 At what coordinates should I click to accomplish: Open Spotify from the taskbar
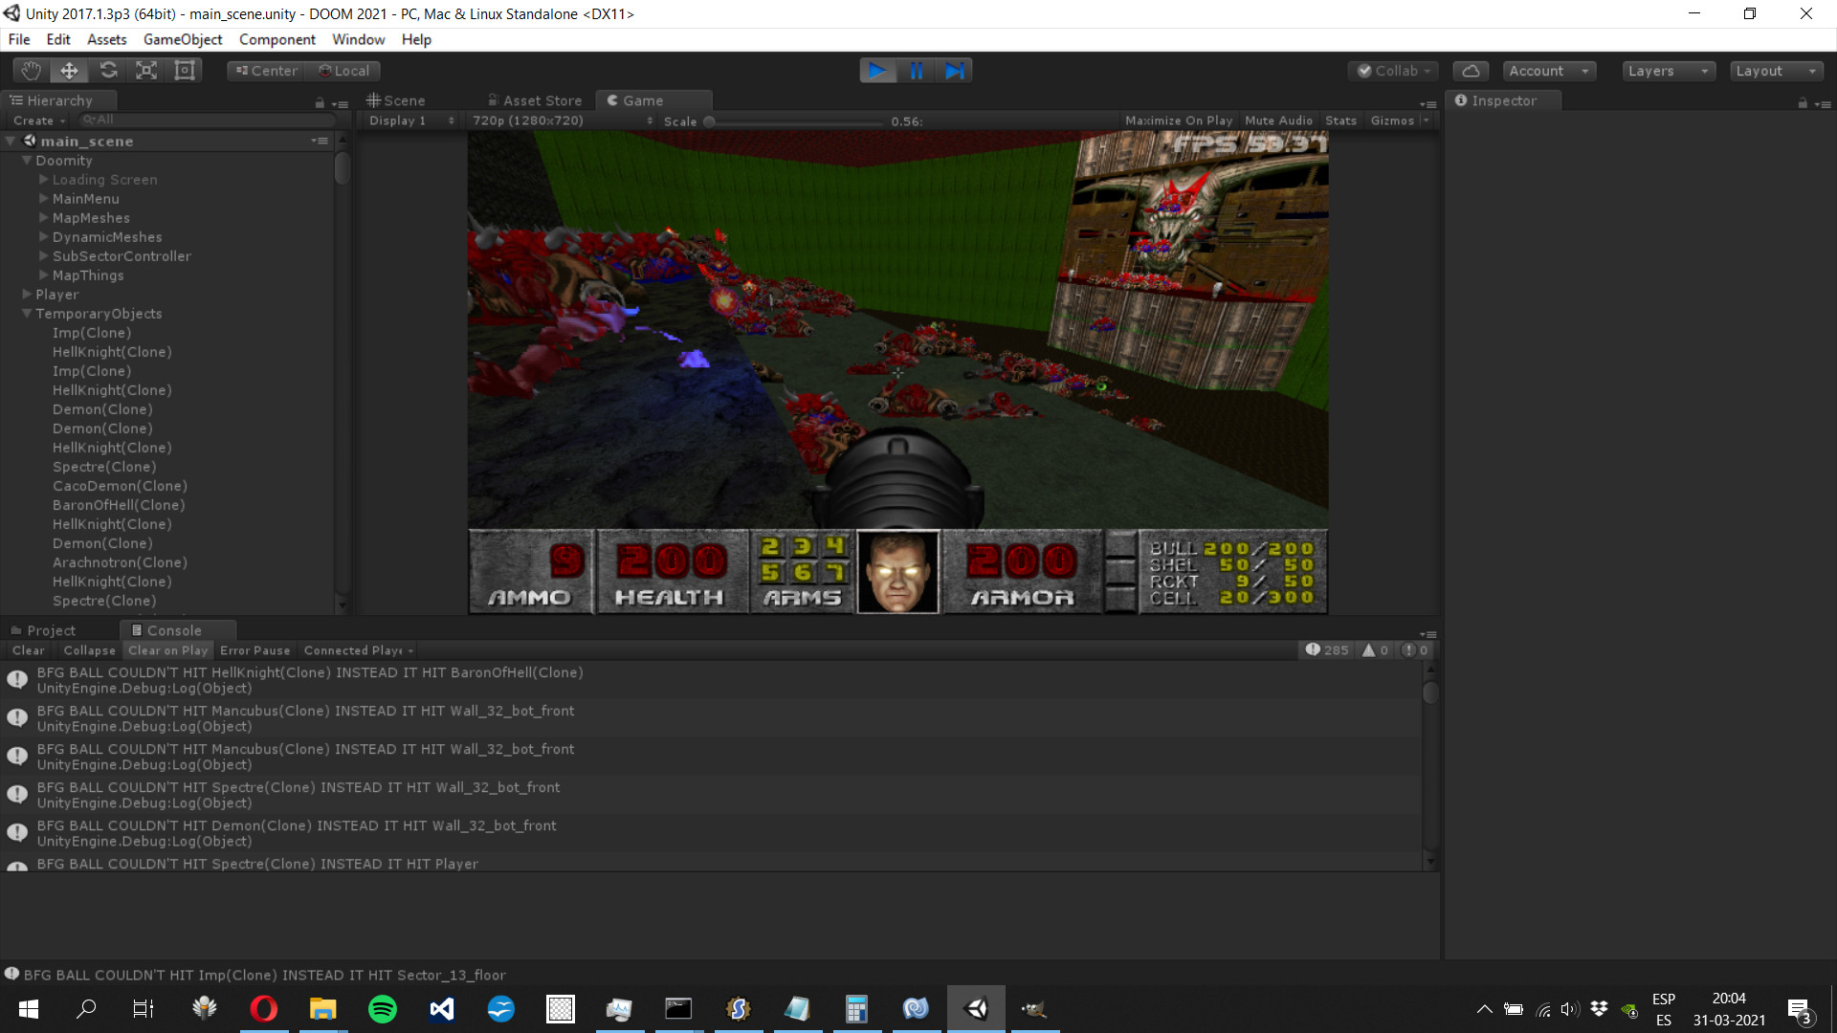point(383,1009)
